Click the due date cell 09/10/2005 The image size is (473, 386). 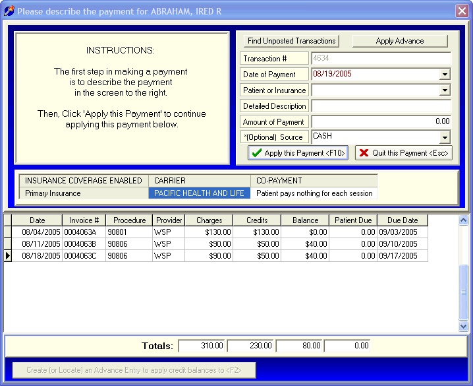pos(403,243)
